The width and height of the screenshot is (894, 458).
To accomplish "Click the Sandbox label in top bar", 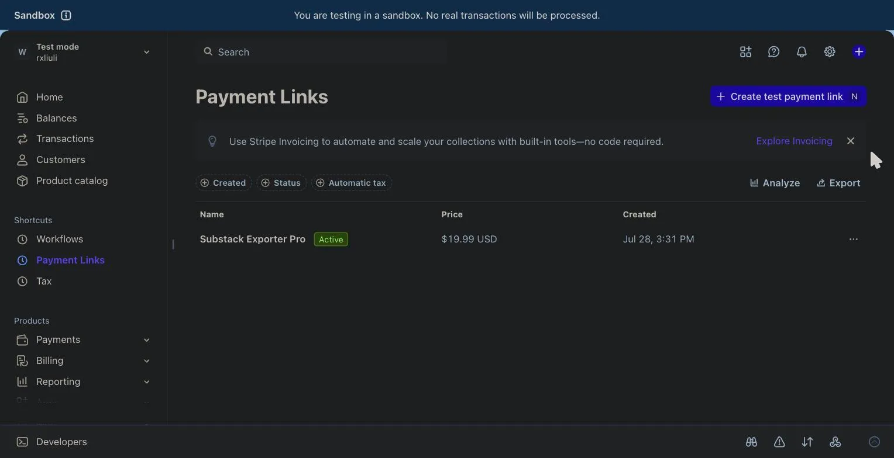I will pos(35,15).
